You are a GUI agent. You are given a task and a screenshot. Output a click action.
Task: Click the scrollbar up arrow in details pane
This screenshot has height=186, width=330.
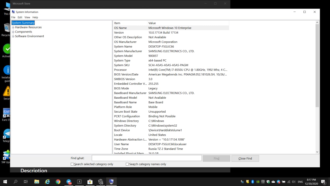tap(317, 22)
